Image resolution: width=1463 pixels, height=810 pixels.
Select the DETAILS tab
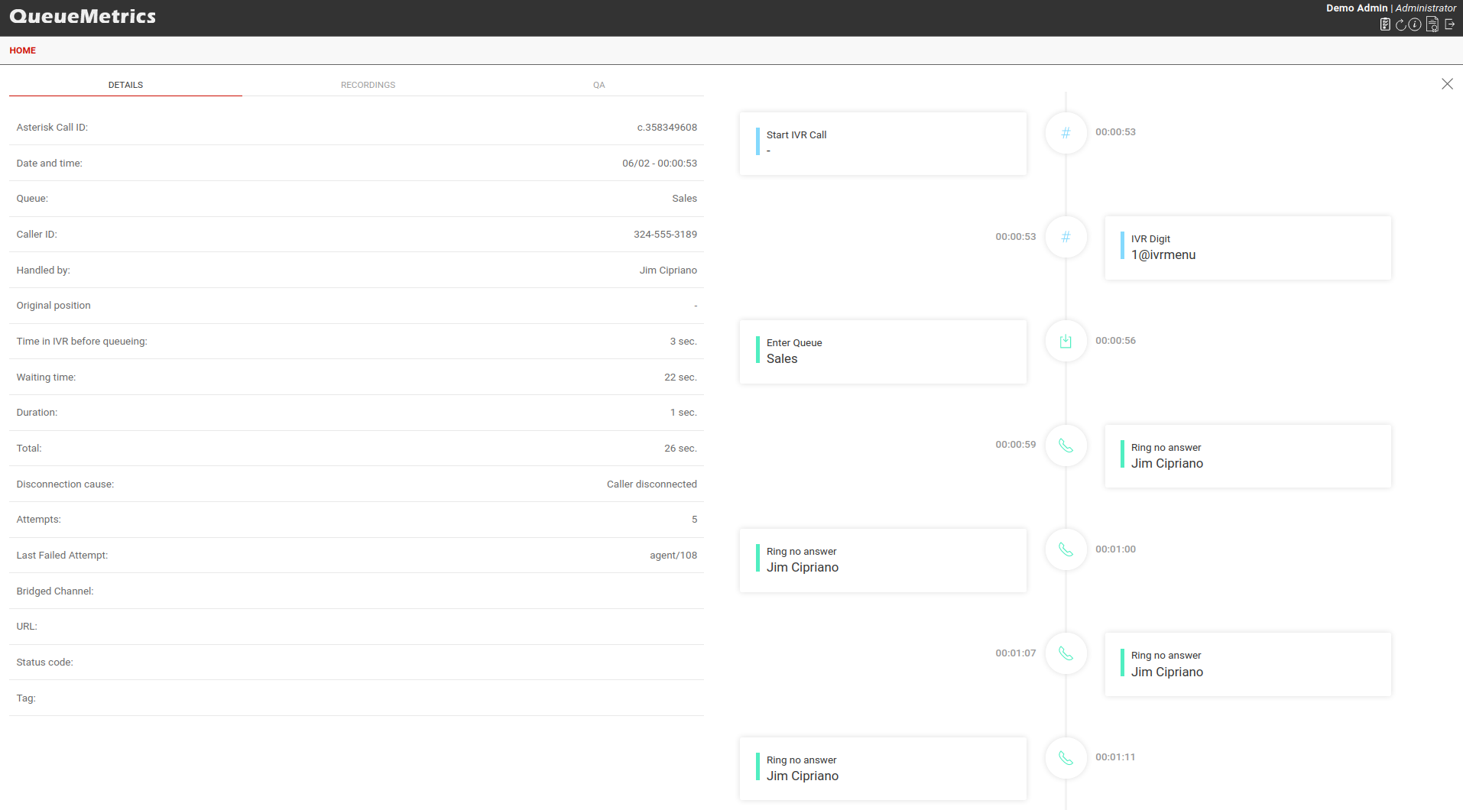tap(125, 85)
